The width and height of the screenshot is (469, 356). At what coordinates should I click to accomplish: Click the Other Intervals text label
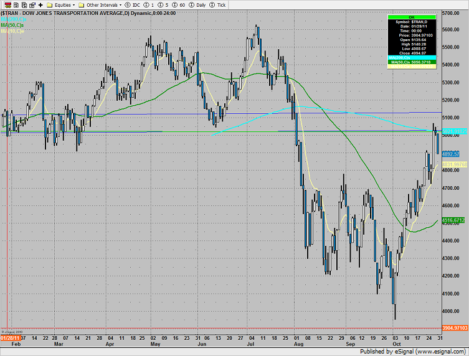102,5
